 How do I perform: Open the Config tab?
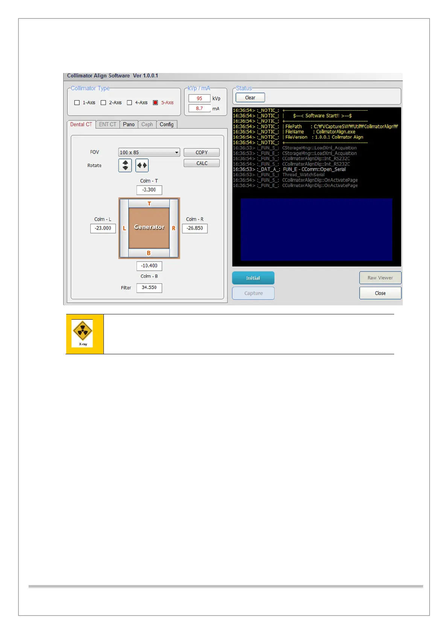(x=167, y=124)
